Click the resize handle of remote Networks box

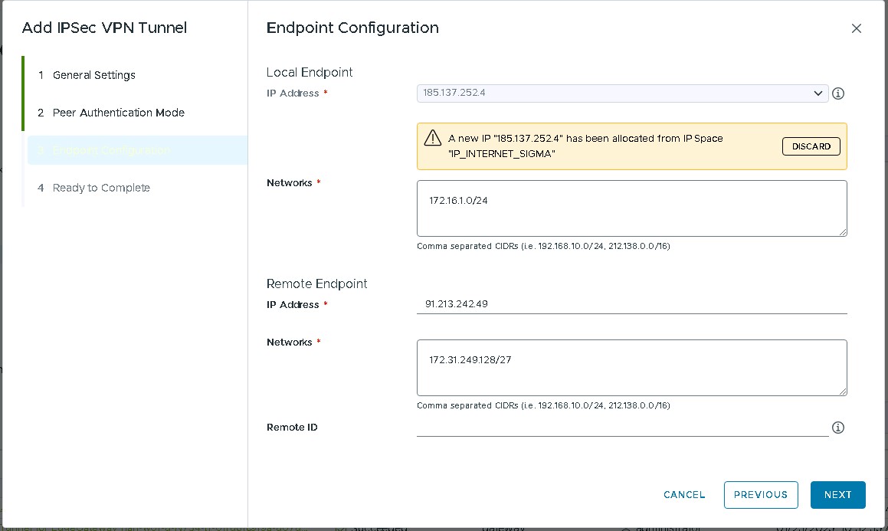coord(843,392)
